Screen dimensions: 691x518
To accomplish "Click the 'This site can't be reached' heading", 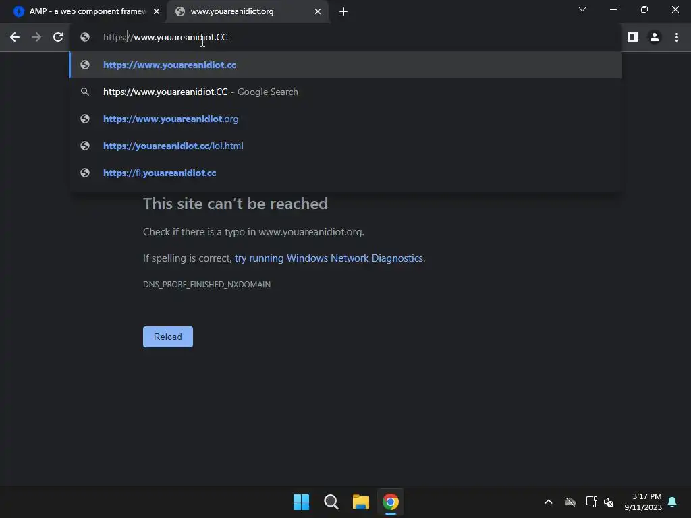I will tap(236, 204).
